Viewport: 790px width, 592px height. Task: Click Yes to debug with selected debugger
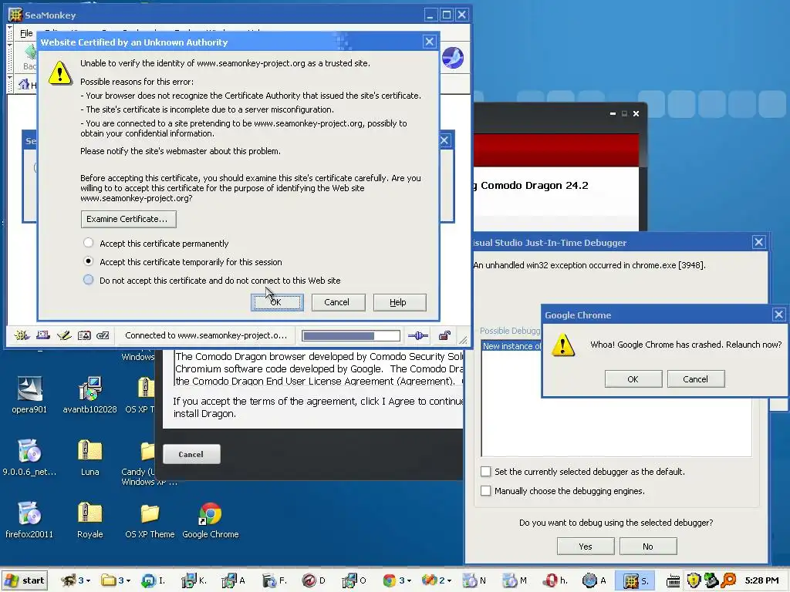tap(586, 547)
